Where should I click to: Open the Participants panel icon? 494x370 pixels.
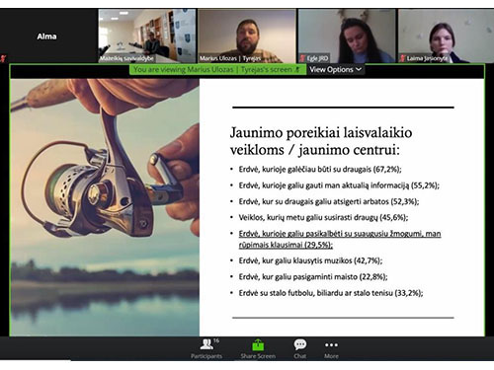click(x=206, y=344)
